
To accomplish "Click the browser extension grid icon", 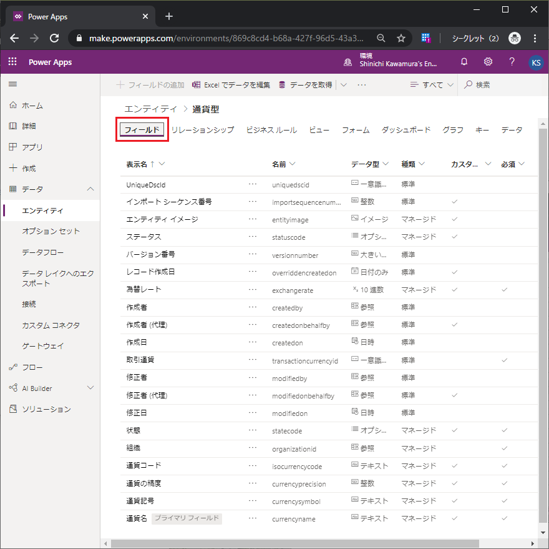I will point(425,38).
